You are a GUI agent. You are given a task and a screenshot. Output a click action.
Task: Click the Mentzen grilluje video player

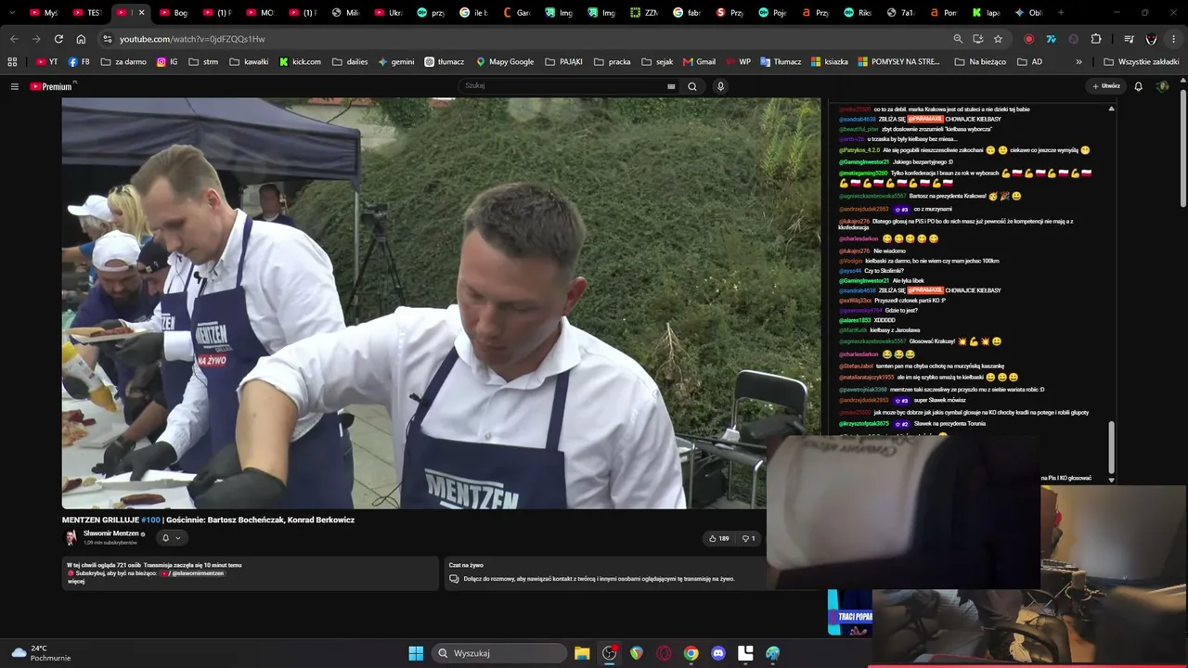[441, 303]
